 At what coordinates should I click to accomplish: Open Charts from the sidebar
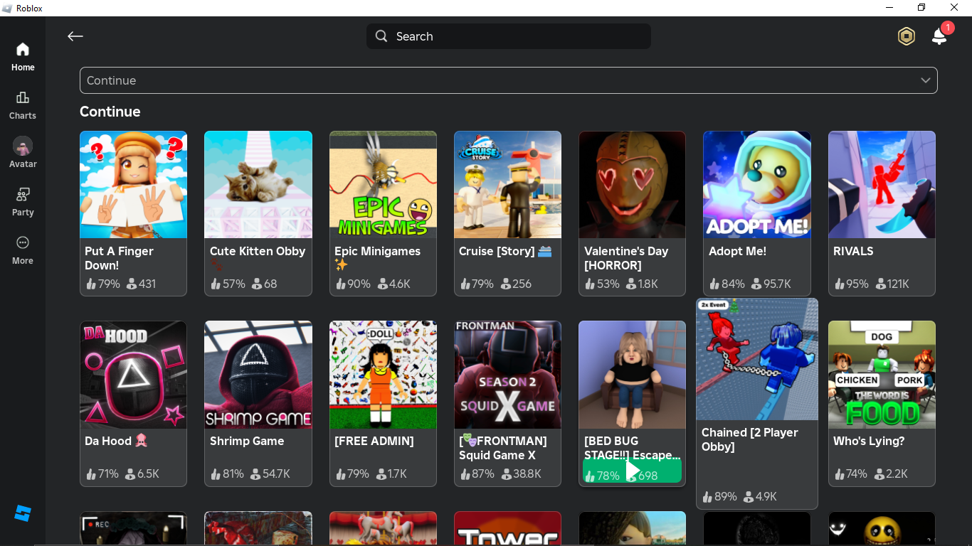pyautogui.click(x=23, y=105)
